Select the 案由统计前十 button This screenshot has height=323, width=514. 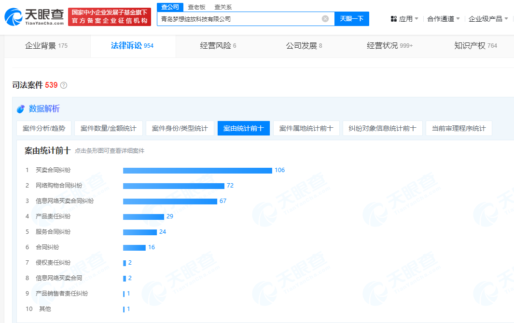point(244,128)
